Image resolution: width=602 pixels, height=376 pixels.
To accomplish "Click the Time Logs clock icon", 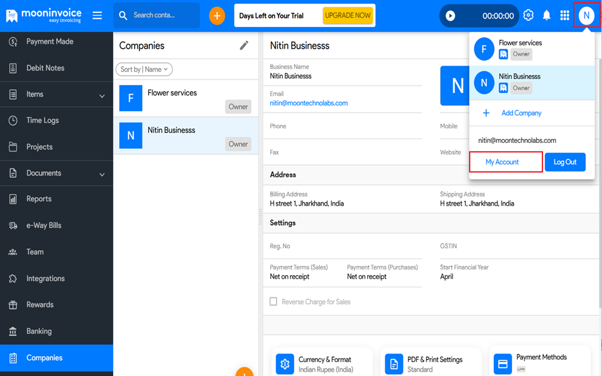I will (x=13, y=120).
